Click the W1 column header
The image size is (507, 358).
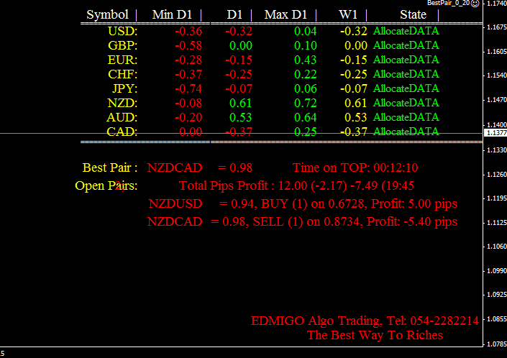pyautogui.click(x=348, y=14)
